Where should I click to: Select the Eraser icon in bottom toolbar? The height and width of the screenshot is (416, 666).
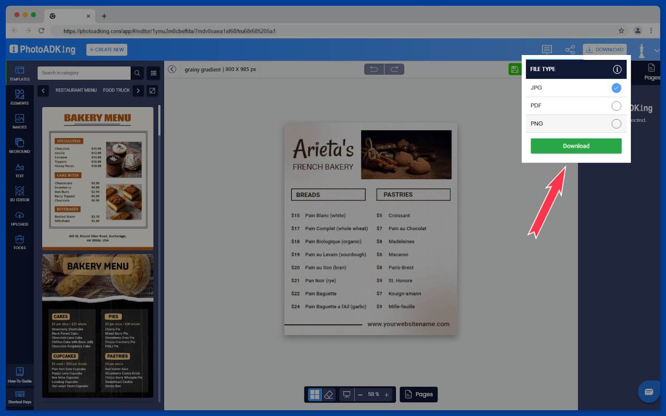point(329,394)
